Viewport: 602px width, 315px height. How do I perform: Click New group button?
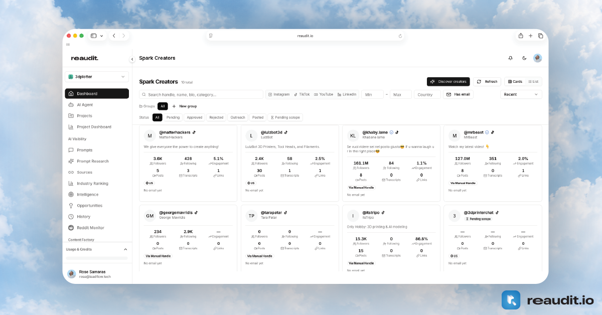click(x=185, y=106)
